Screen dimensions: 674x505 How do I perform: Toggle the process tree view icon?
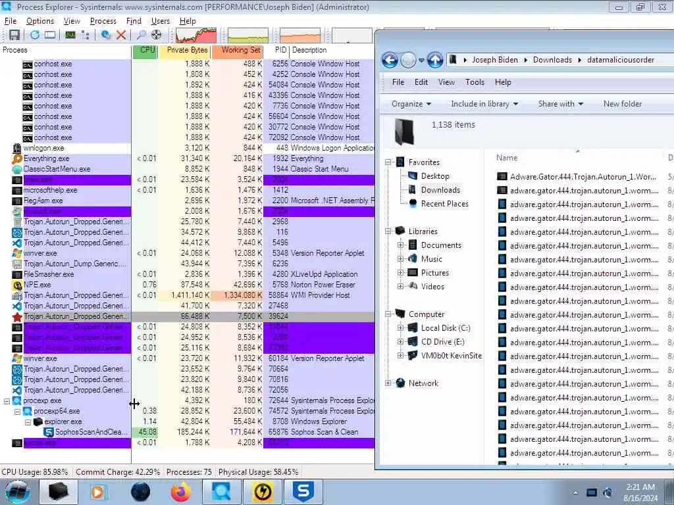pos(85,35)
